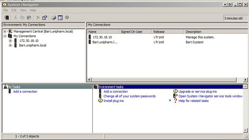Viewport: 249px width, 140px height.
Task: Click the red question mark help icon
Action: coord(175,100)
